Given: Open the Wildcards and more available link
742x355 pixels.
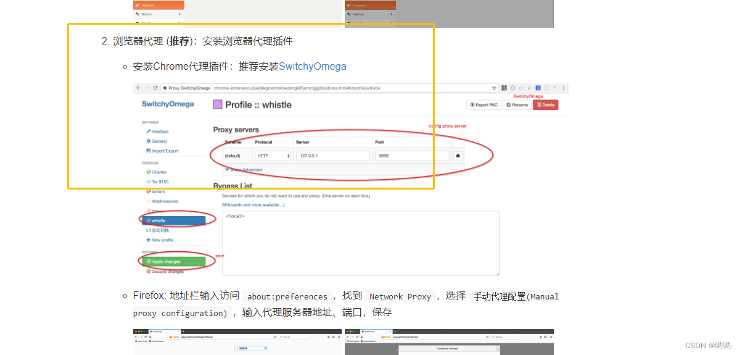Looking at the screenshot, I should 253,204.
